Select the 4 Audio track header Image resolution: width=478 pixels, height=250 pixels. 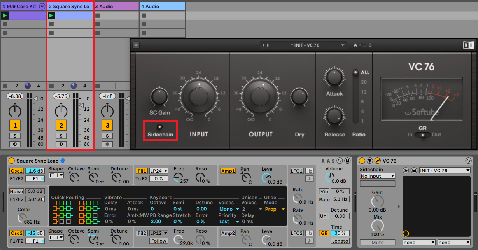click(162, 7)
